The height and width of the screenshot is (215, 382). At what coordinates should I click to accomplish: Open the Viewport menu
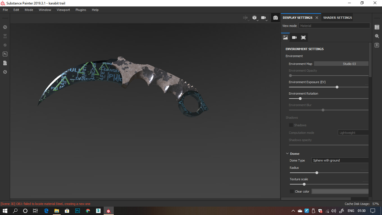point(63,10)
